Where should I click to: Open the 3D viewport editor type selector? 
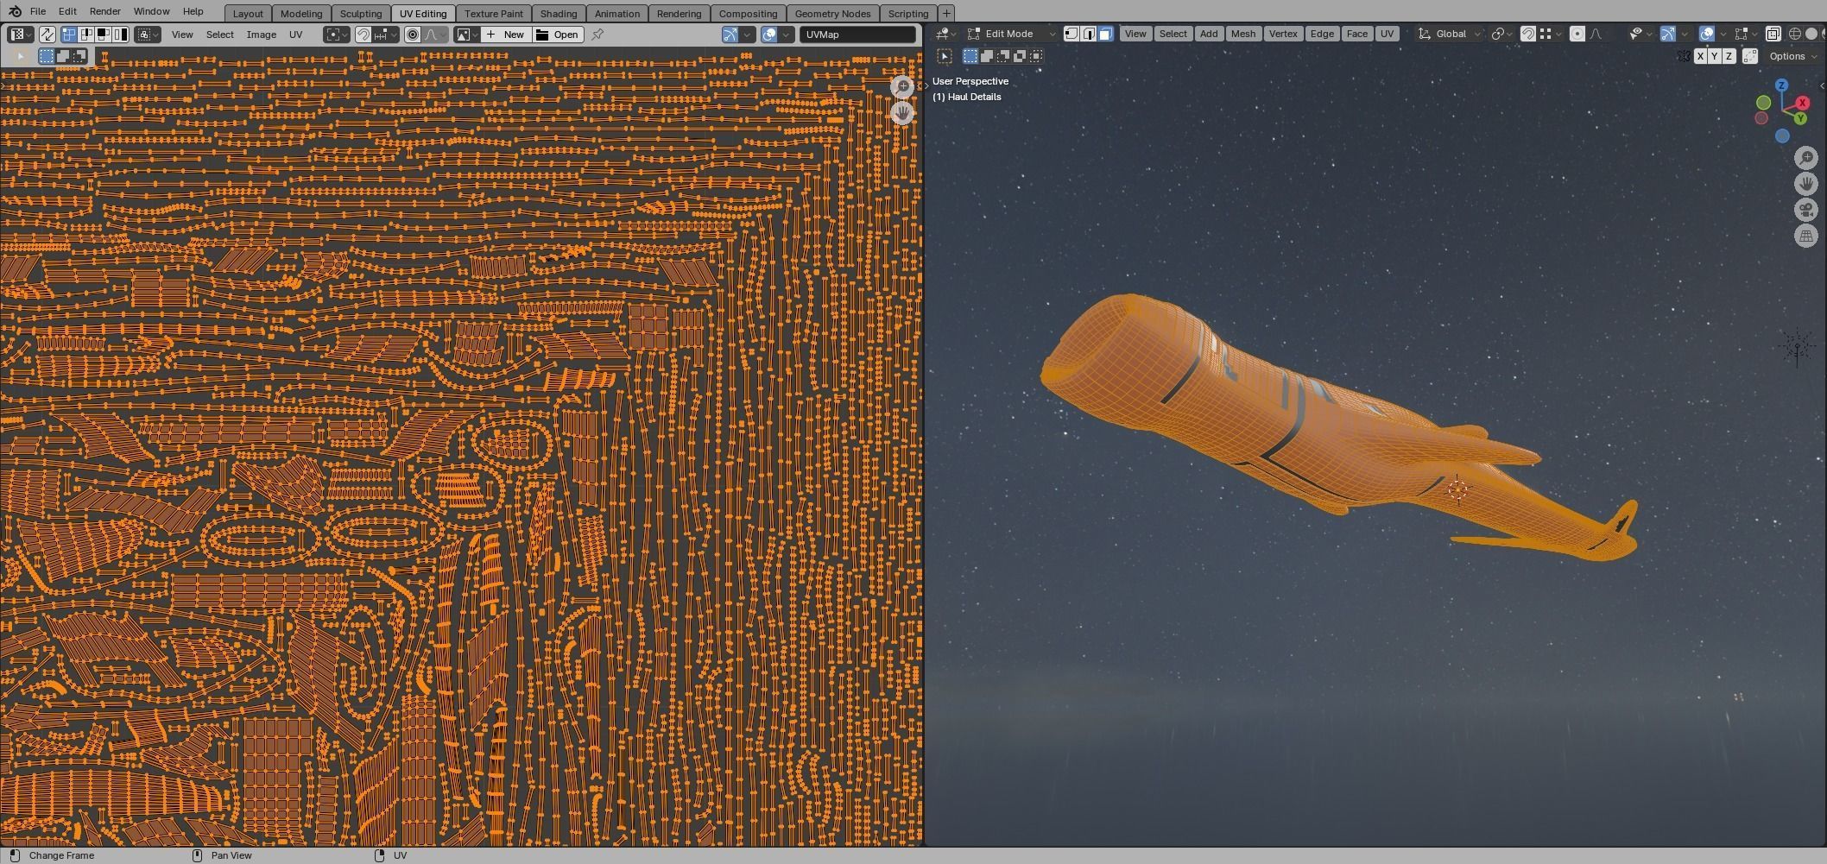pyautogui.click(x=945, y=34)
